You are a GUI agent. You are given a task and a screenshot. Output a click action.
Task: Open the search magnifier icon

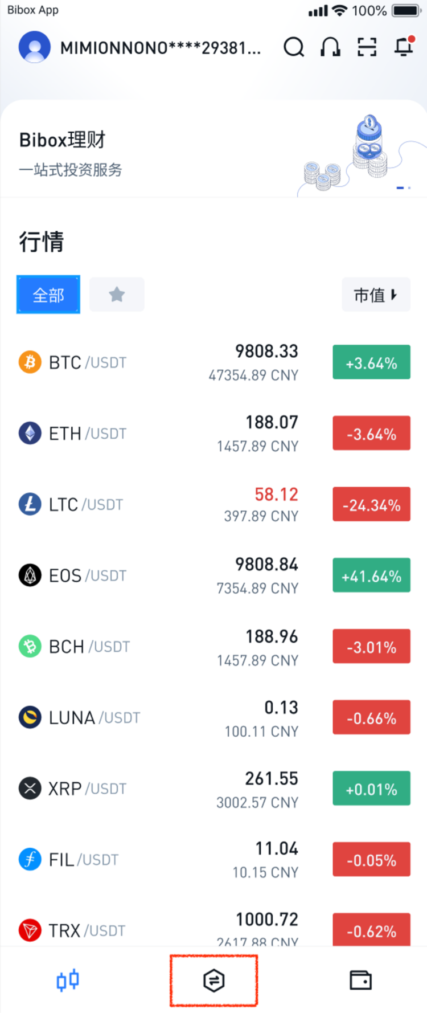pyautogui.click(x=294, y=47)
